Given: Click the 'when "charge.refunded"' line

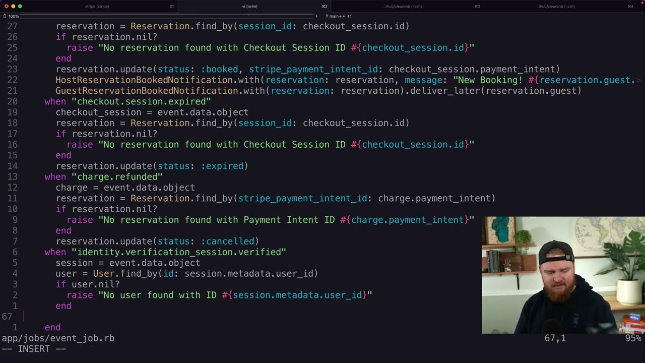Looking at the screenshot, I should [103, 177].
